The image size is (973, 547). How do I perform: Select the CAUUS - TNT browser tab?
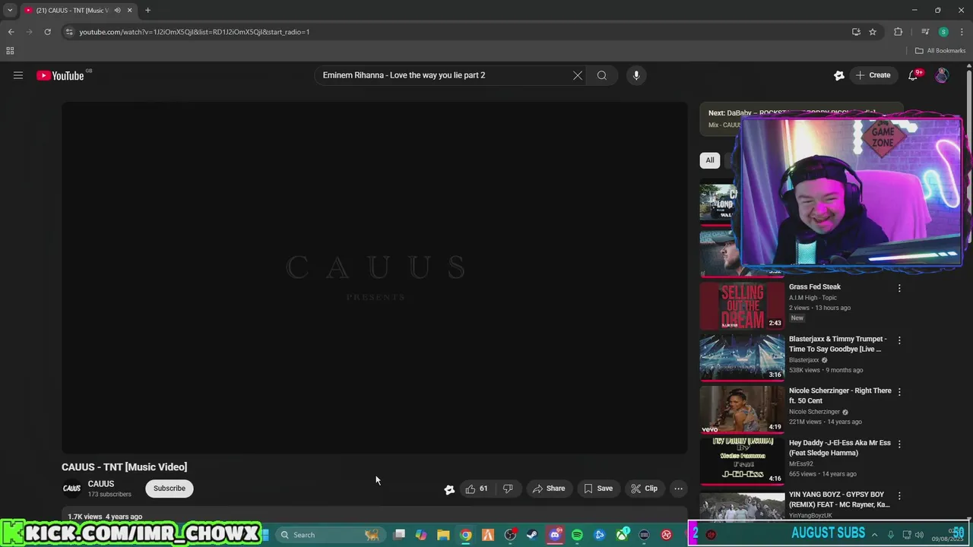(72, 11)
